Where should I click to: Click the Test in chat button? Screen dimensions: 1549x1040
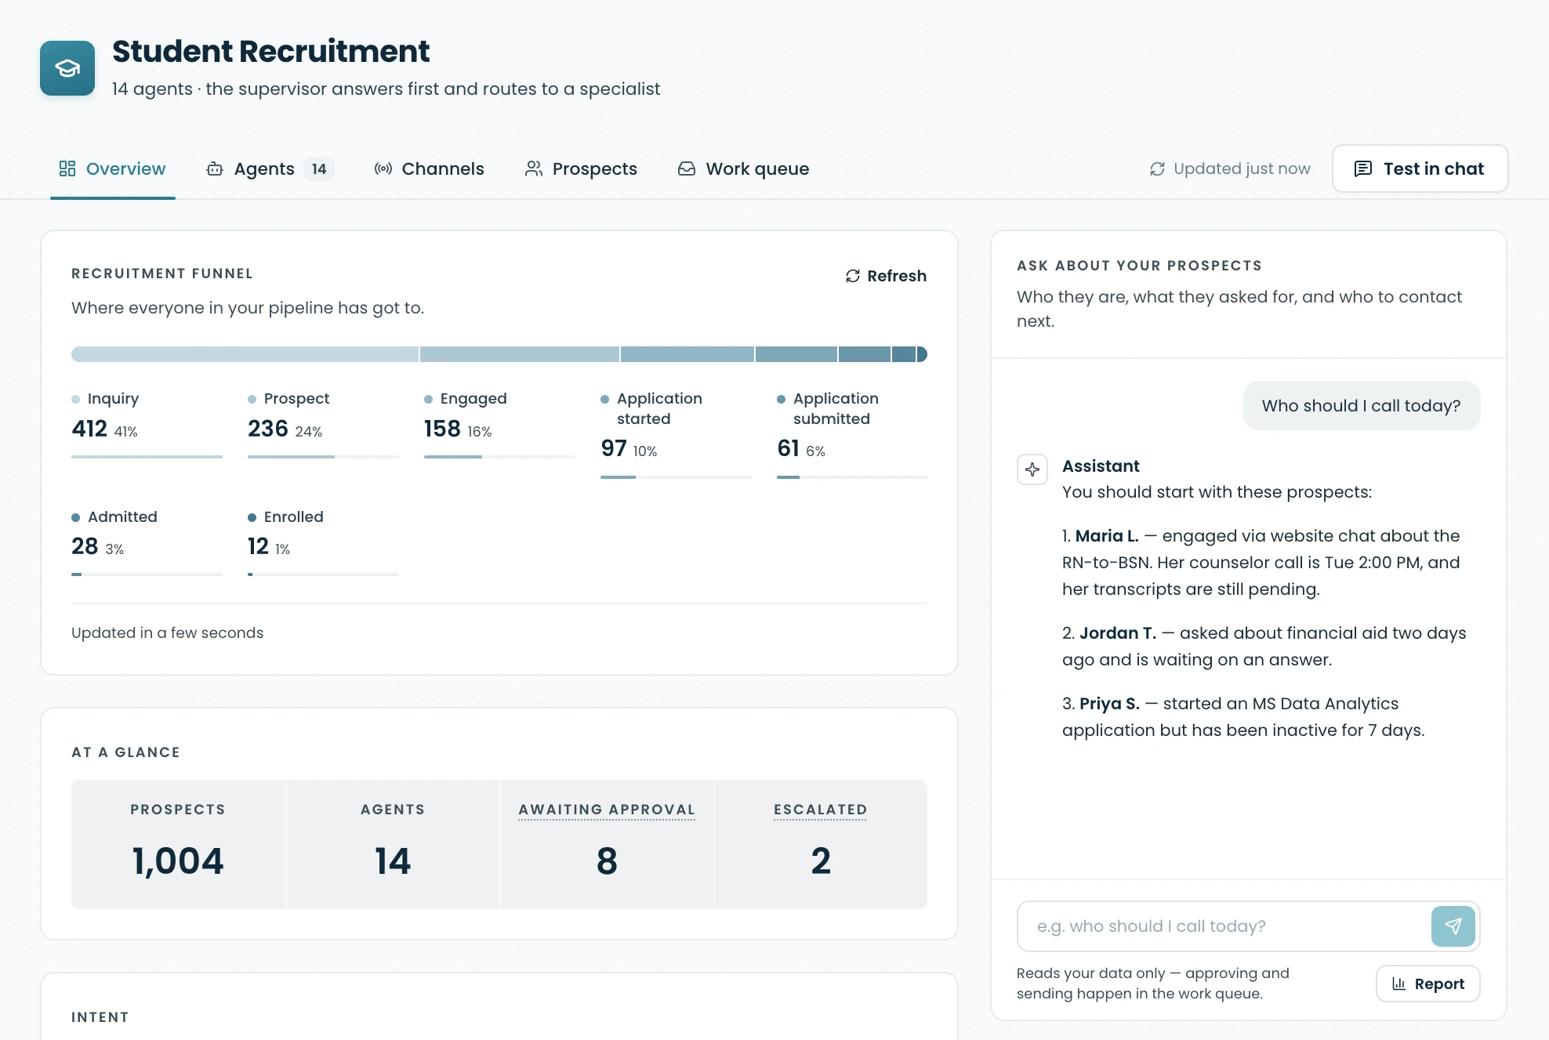pos(1420,169)
